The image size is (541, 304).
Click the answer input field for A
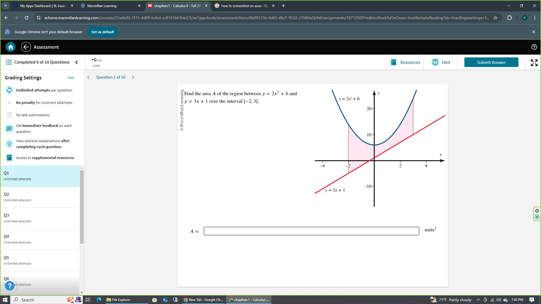(311, 231)
